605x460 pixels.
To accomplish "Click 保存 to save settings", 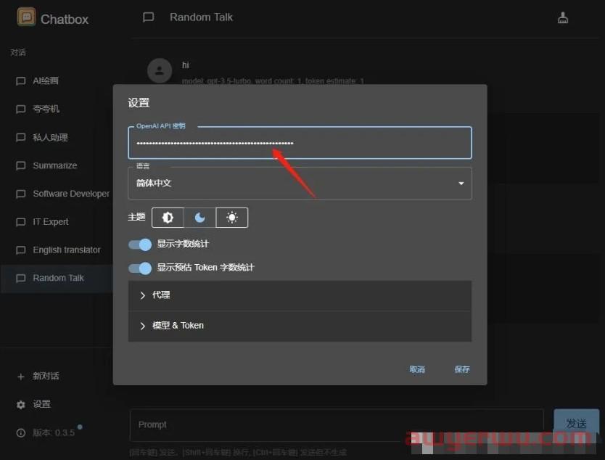I will tap(462, 369).
